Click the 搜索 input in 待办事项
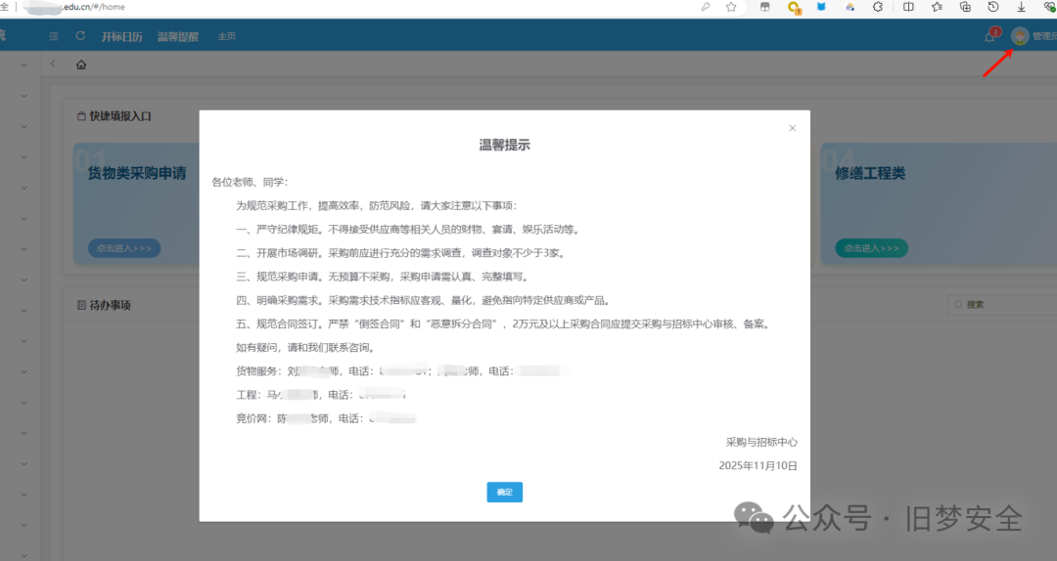 click(1002, 304)
